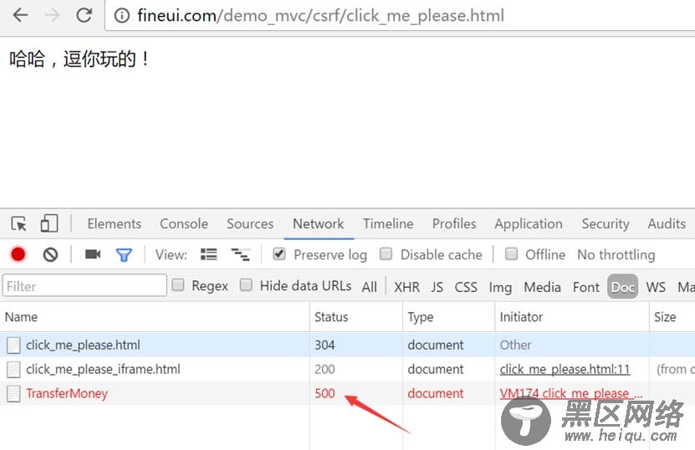Filter requests by WS
Screen dimensions: 695x450
[656, 287]
